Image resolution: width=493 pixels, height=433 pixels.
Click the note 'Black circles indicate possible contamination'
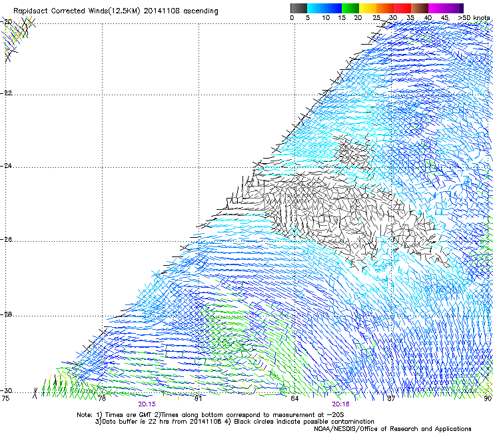pyautogui.click(x=304, y=422)
